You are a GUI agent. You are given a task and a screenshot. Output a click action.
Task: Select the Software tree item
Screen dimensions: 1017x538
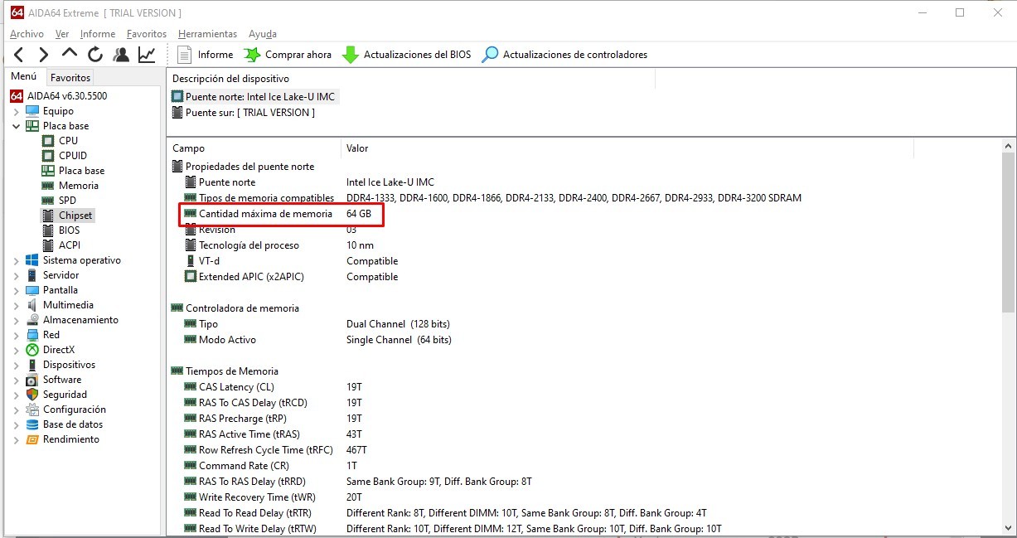[62, 380]
